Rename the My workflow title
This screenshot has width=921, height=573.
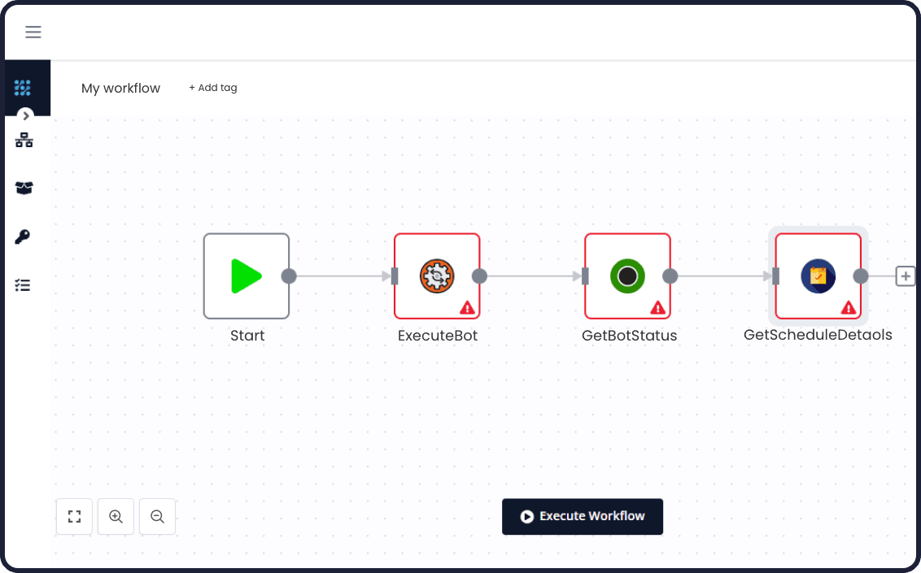(120, 88)
